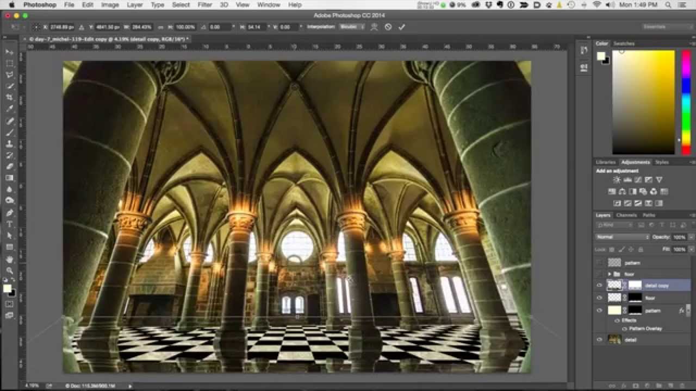
Task: Cancel the transform
Action: coord(388,27)
